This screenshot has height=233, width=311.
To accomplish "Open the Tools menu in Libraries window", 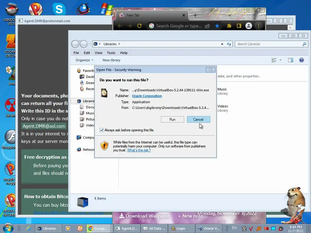I will point(111,53).
